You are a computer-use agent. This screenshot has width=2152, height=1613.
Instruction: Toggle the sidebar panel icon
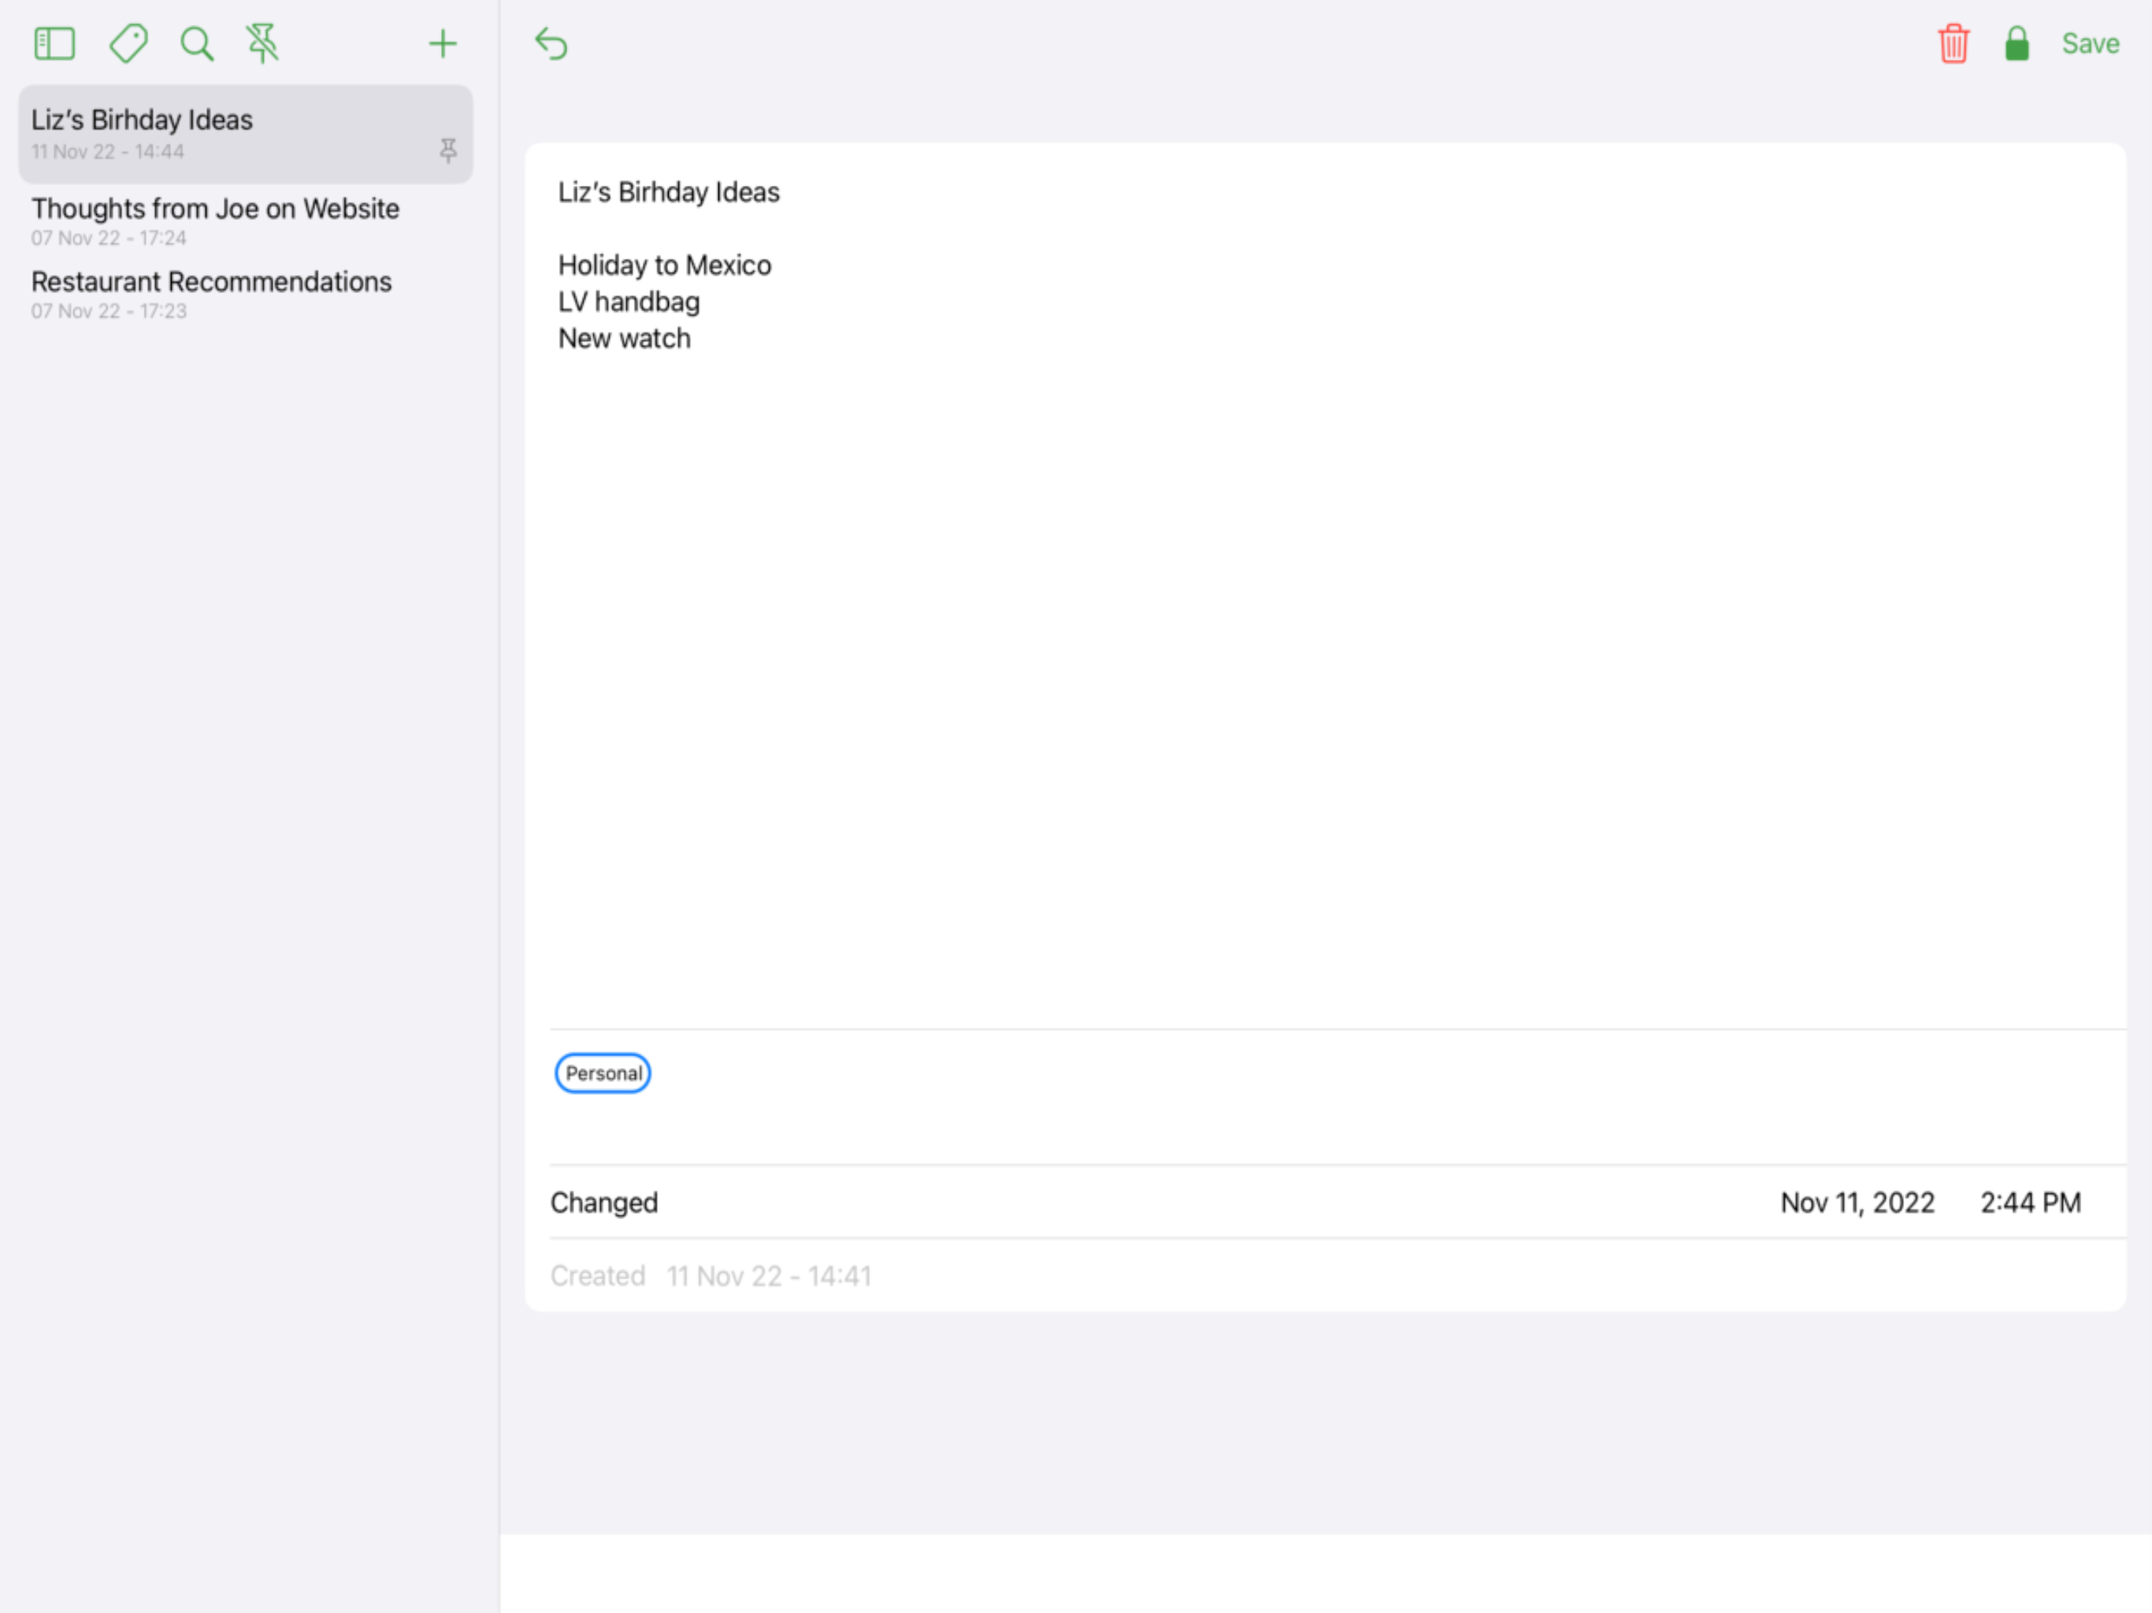54,44
